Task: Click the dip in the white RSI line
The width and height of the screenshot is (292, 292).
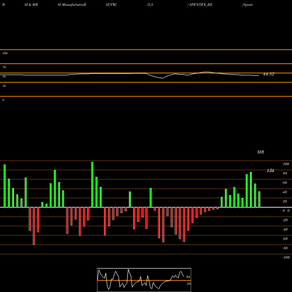Action: (162, 78)
